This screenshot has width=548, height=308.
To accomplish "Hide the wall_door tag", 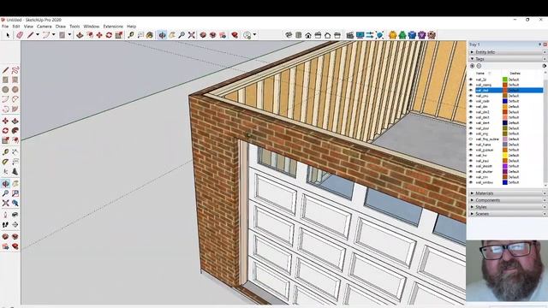I will (471, 128).
